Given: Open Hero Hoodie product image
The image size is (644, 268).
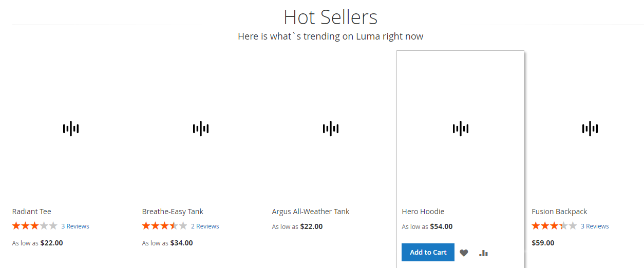Looking at the screenshot, I should point(461,128).
